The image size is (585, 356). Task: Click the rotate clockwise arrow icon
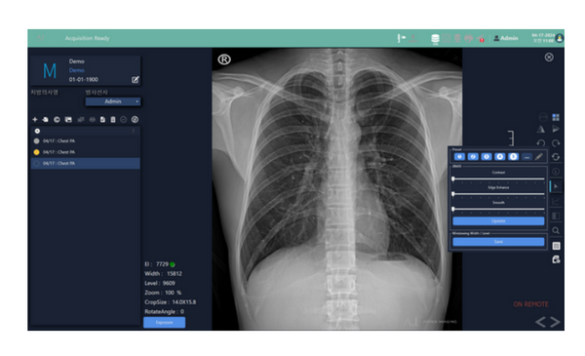click(x=556, y=143)
